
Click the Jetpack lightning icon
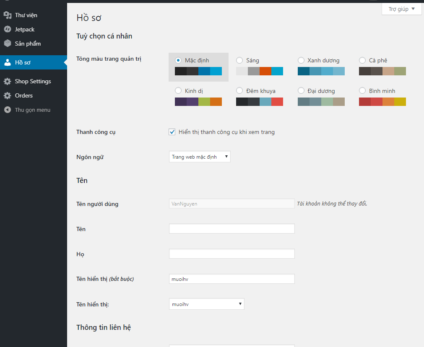pyautogui.click(x=7, y=29)
